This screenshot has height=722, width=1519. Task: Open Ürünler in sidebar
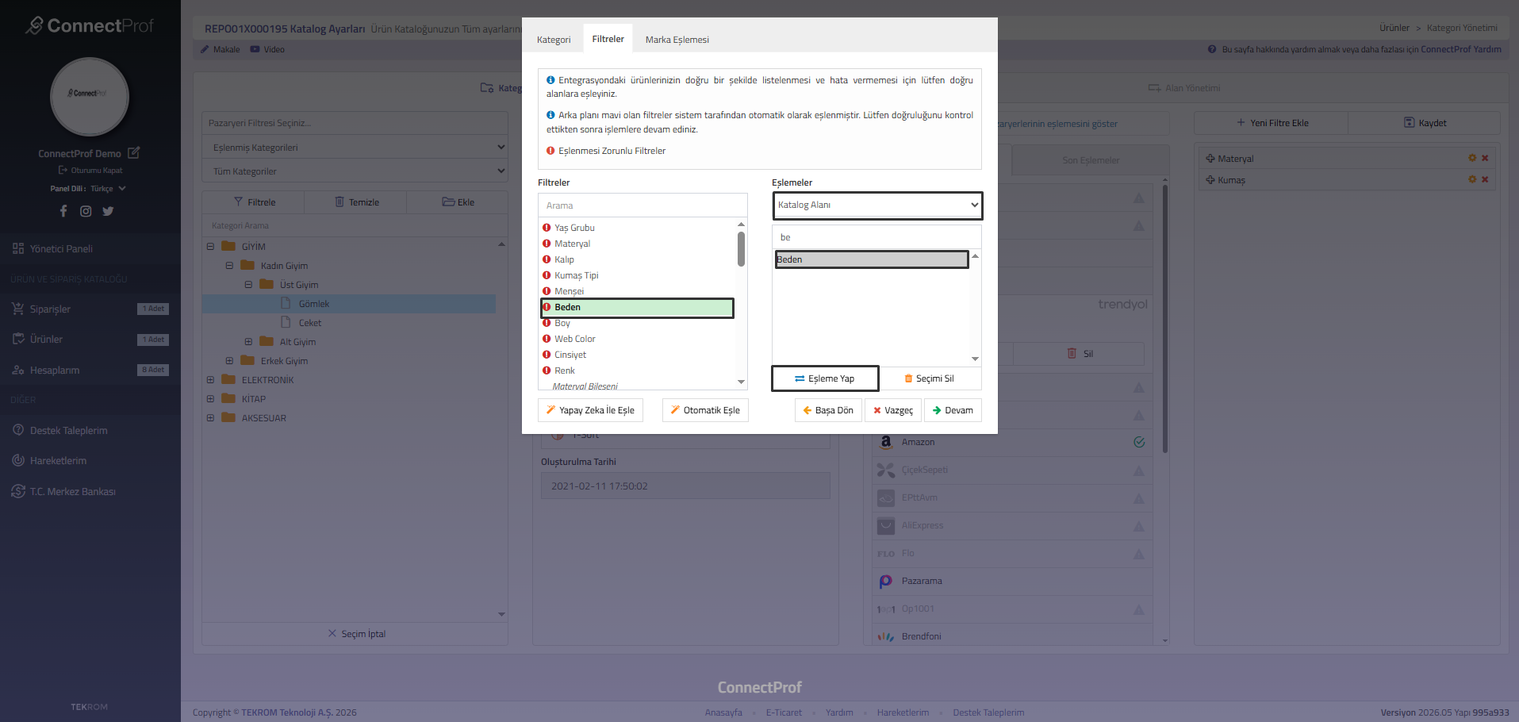[x=90, y=339]
